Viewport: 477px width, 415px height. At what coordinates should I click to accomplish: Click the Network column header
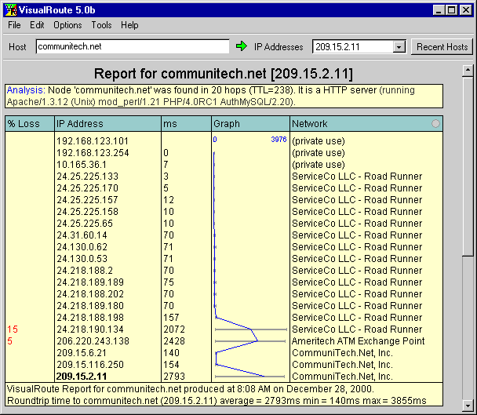366,124
